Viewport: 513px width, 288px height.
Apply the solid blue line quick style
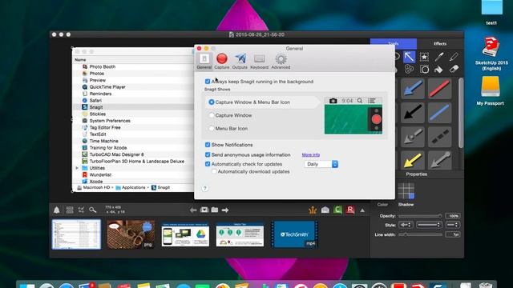[x=439, y=113]
